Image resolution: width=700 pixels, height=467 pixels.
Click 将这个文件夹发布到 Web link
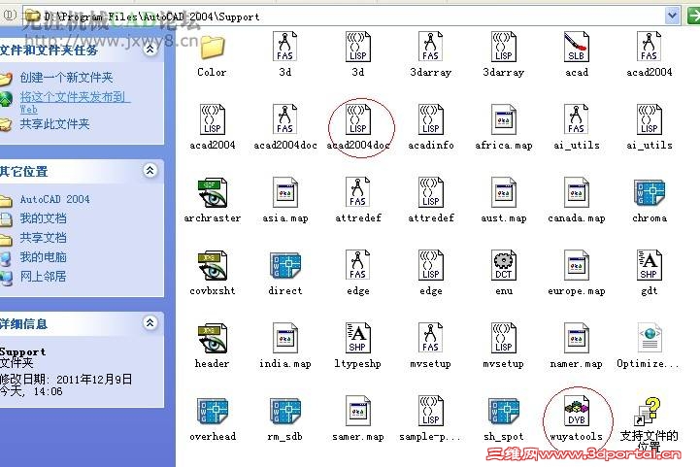point(75,102)
